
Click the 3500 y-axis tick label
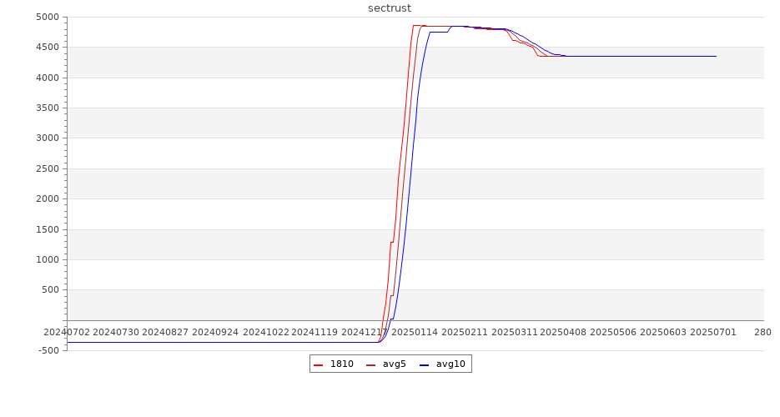pos(47,108)
